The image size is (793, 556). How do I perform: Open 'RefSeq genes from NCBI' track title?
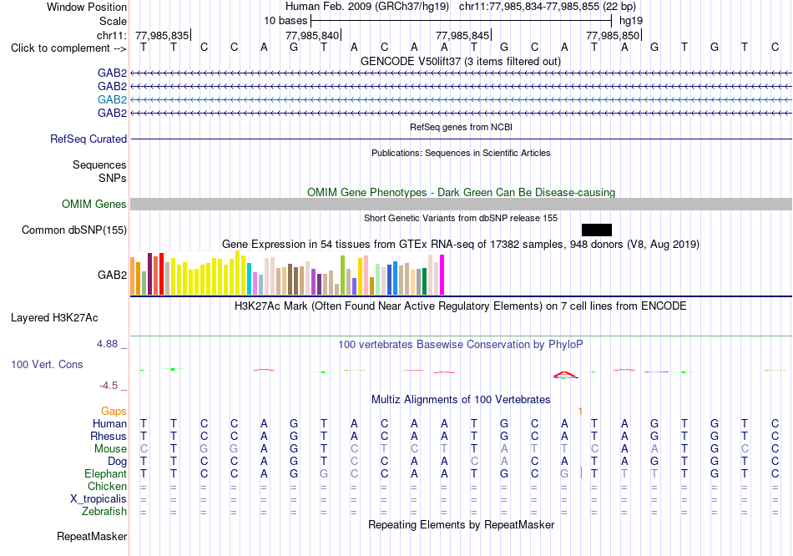[x=461, y=127]
